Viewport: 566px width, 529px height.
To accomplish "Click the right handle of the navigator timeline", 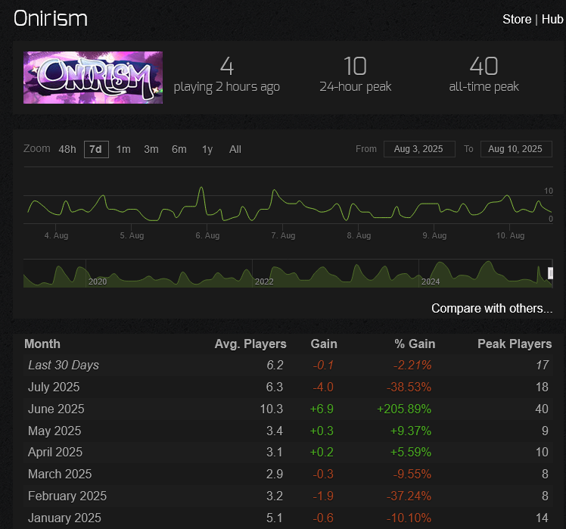I will [550, 273].
